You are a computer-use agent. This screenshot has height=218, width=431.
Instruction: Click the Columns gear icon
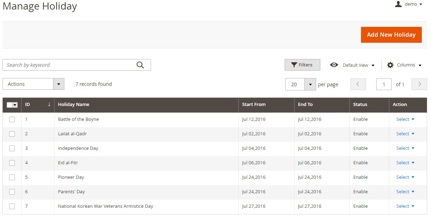click(x=390, y=65)
